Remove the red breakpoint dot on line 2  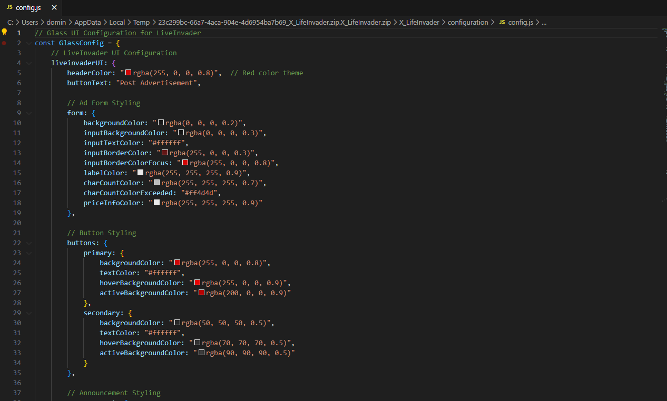pos(4,43)
